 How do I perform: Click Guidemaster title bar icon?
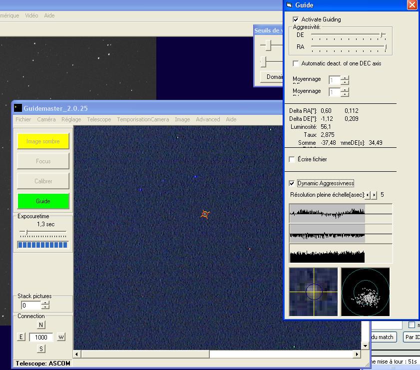(x=18, y=108)
